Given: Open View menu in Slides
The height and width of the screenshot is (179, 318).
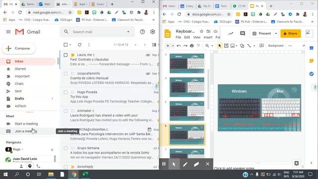Looking at the screenshot, I should pyautogui.click(x=197, y=37).
